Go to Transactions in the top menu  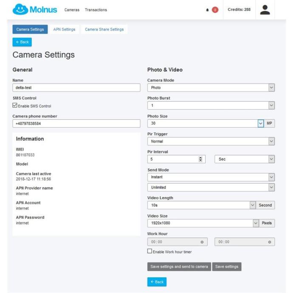(x=96, y=10)
